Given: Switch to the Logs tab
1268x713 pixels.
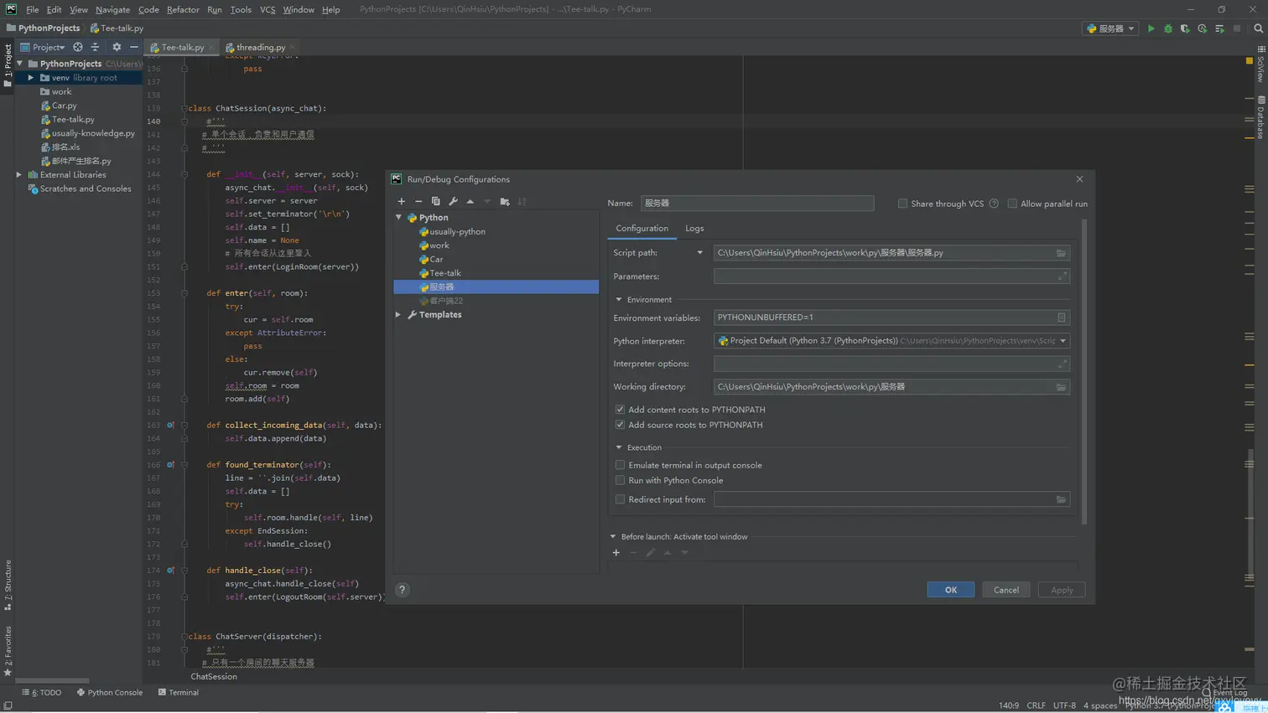Looking at the screenshot, I should click(x=694, y=229).
